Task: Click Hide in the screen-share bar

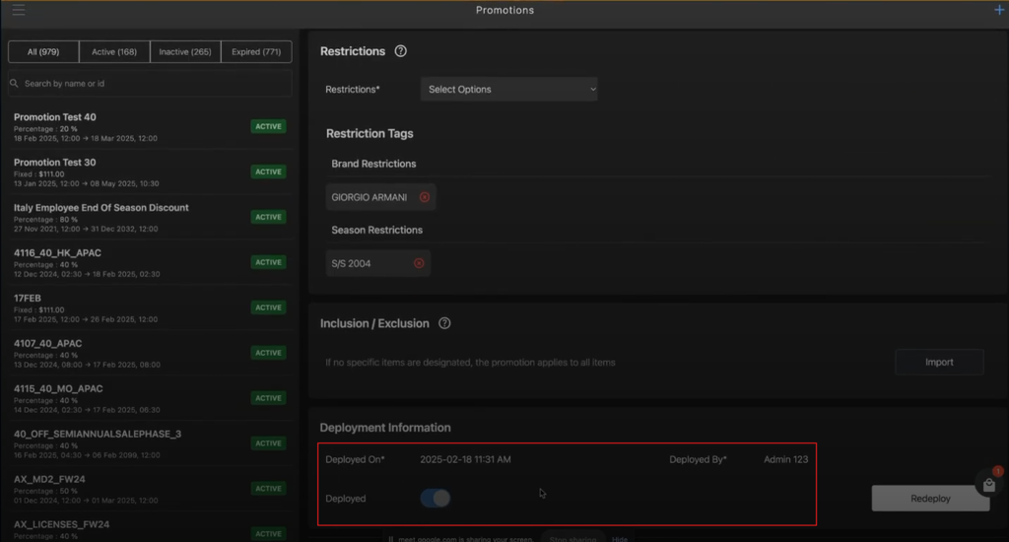Action: (620, 539)
